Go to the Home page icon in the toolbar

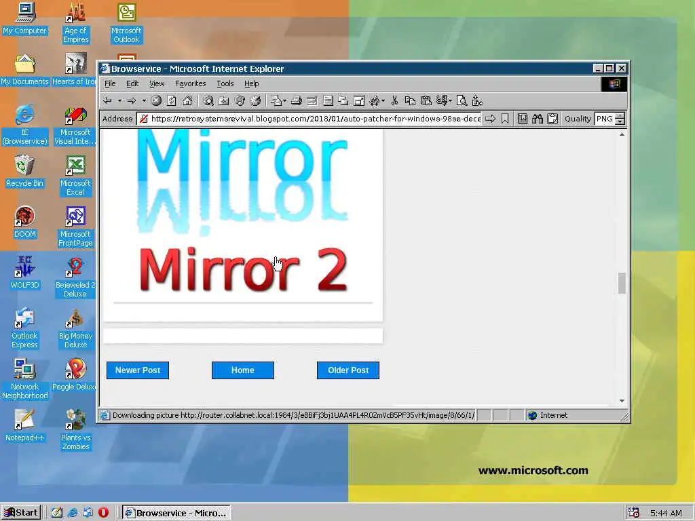(x=187, y=101)
